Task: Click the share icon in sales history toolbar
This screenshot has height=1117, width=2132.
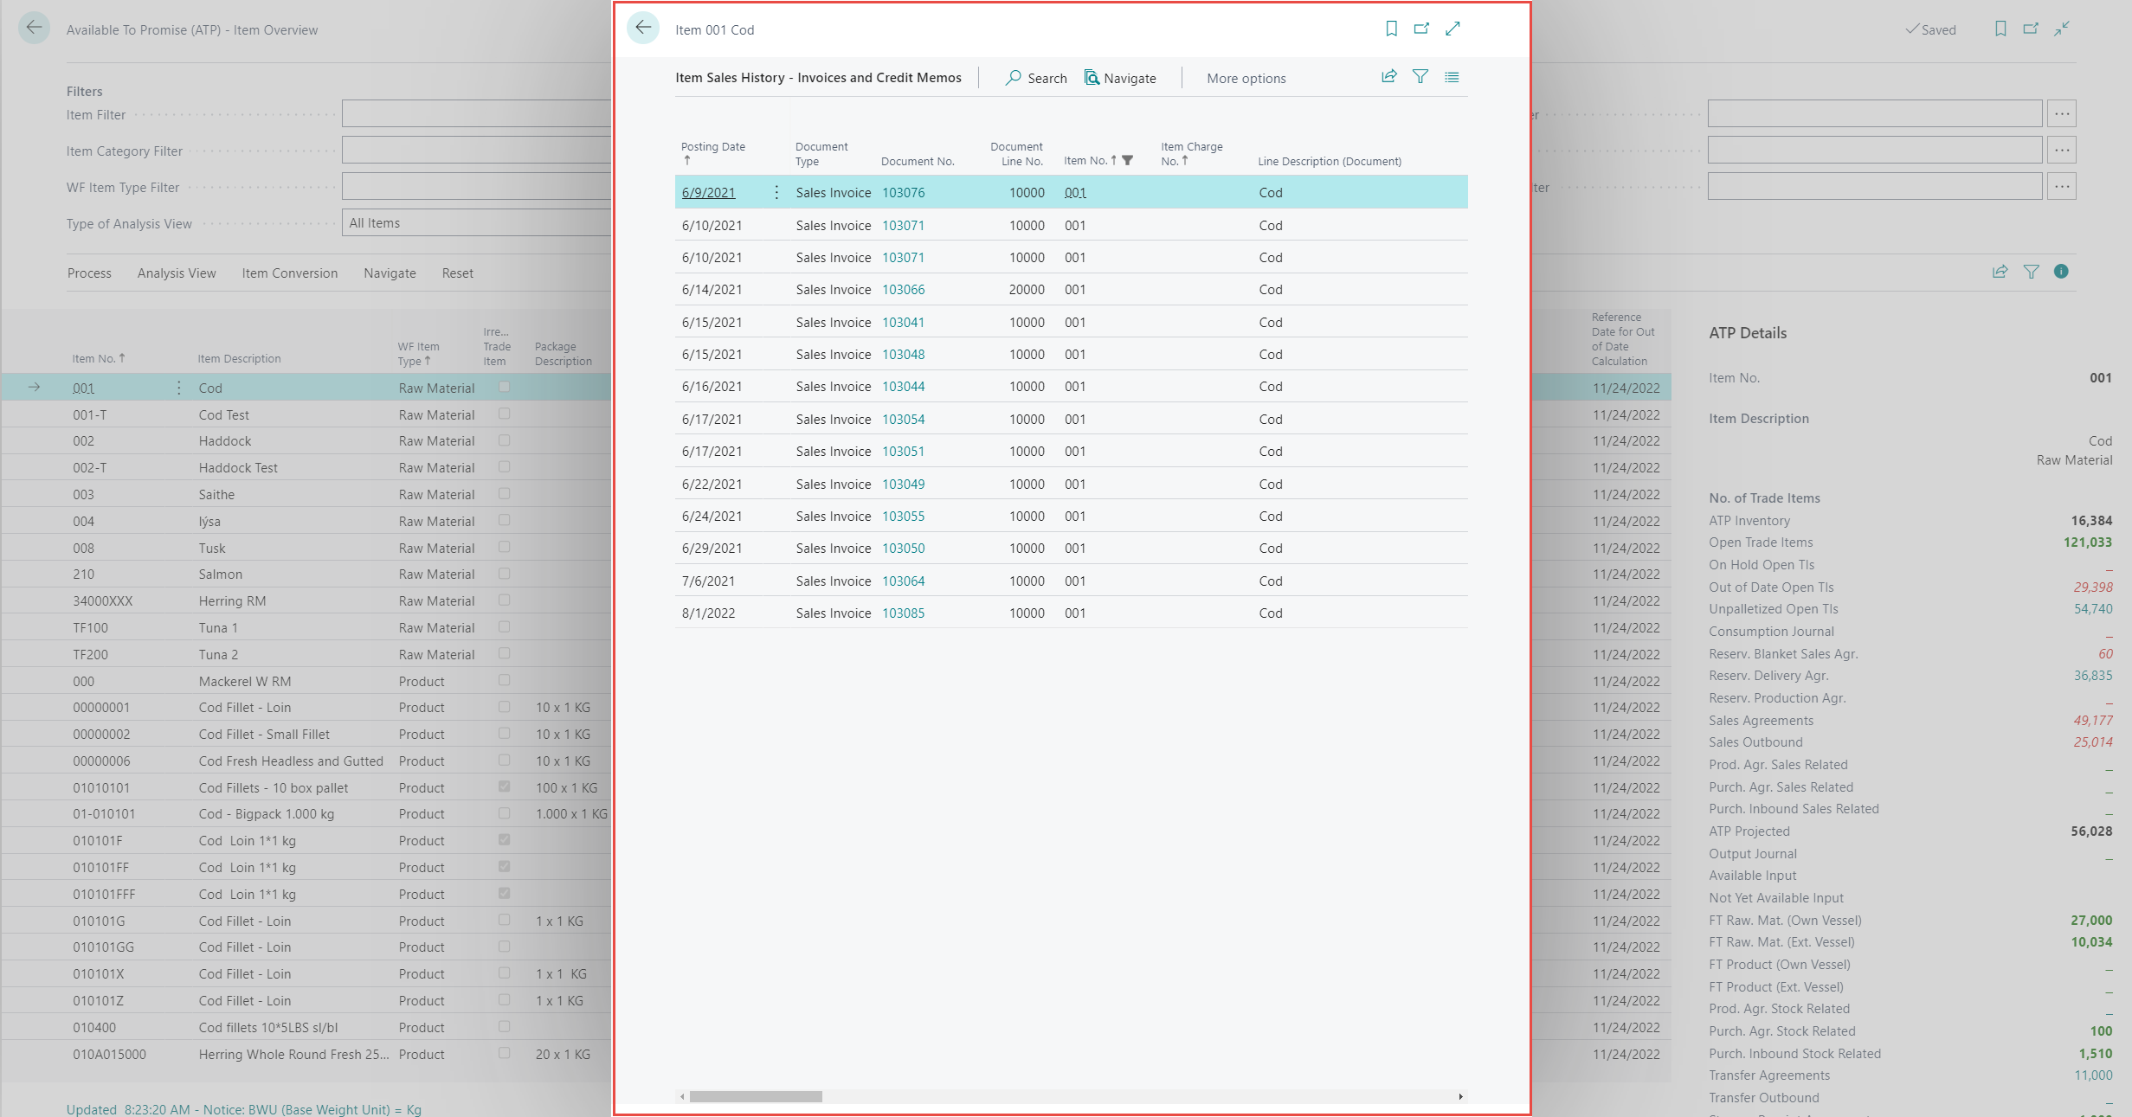Action: point(1388,77)
